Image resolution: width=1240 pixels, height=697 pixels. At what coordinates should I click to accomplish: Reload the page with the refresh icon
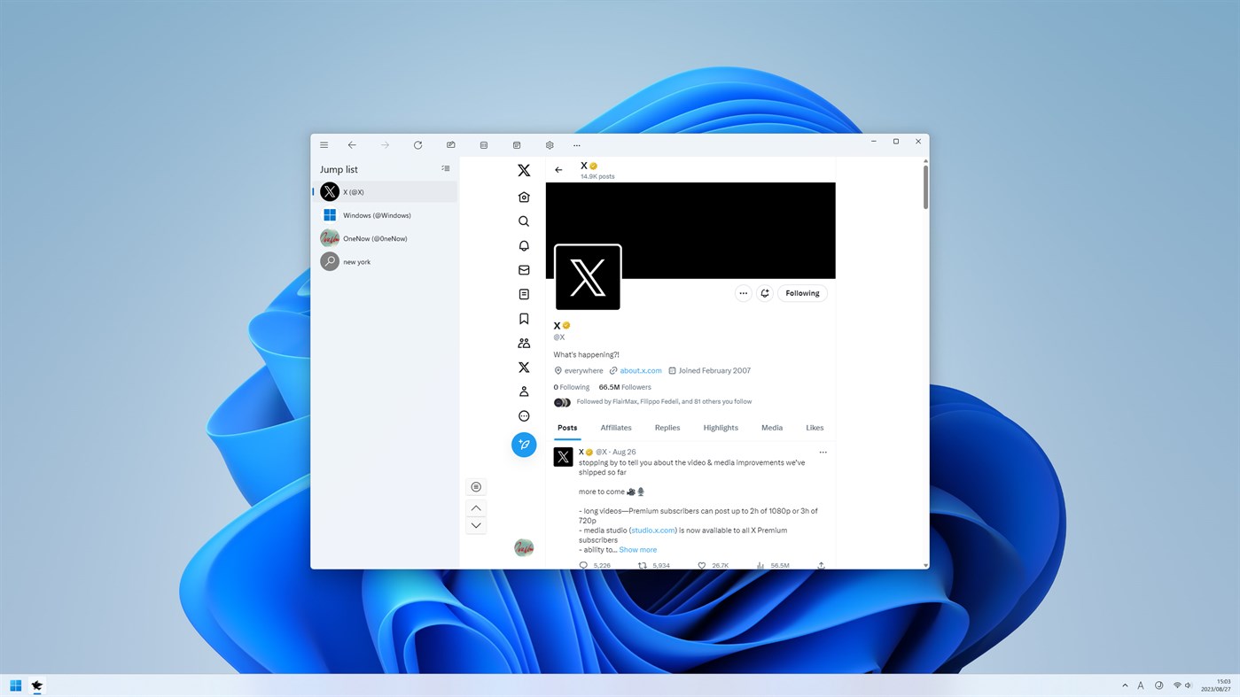pos(417,144)
